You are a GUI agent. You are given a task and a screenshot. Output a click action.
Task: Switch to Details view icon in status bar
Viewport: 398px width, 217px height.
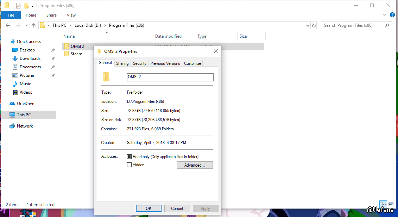[x=383, y=204]
